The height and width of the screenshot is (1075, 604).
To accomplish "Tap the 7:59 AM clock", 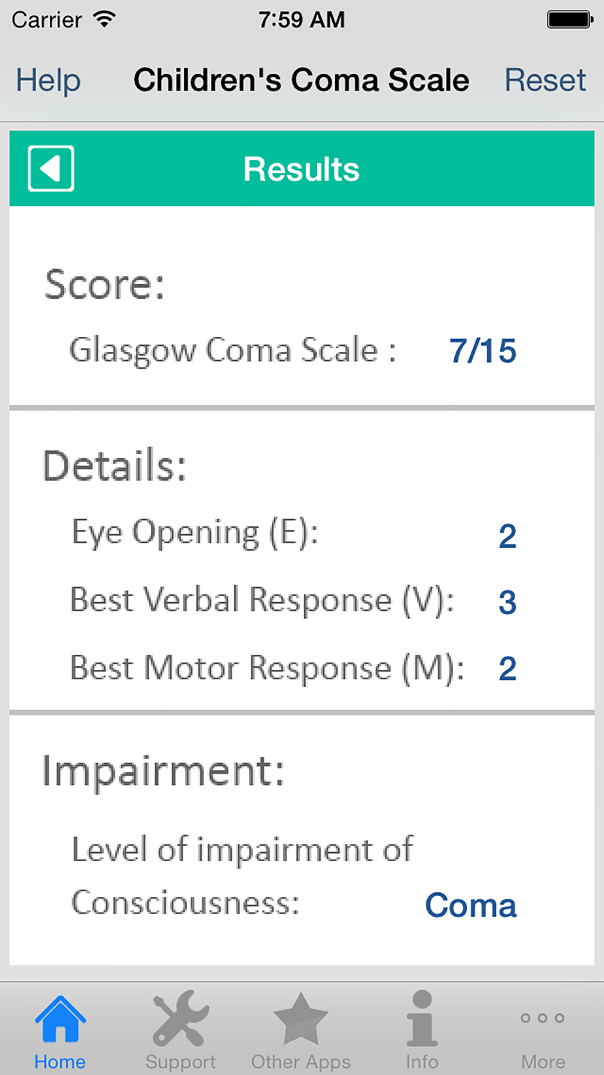I will point(301,20).
